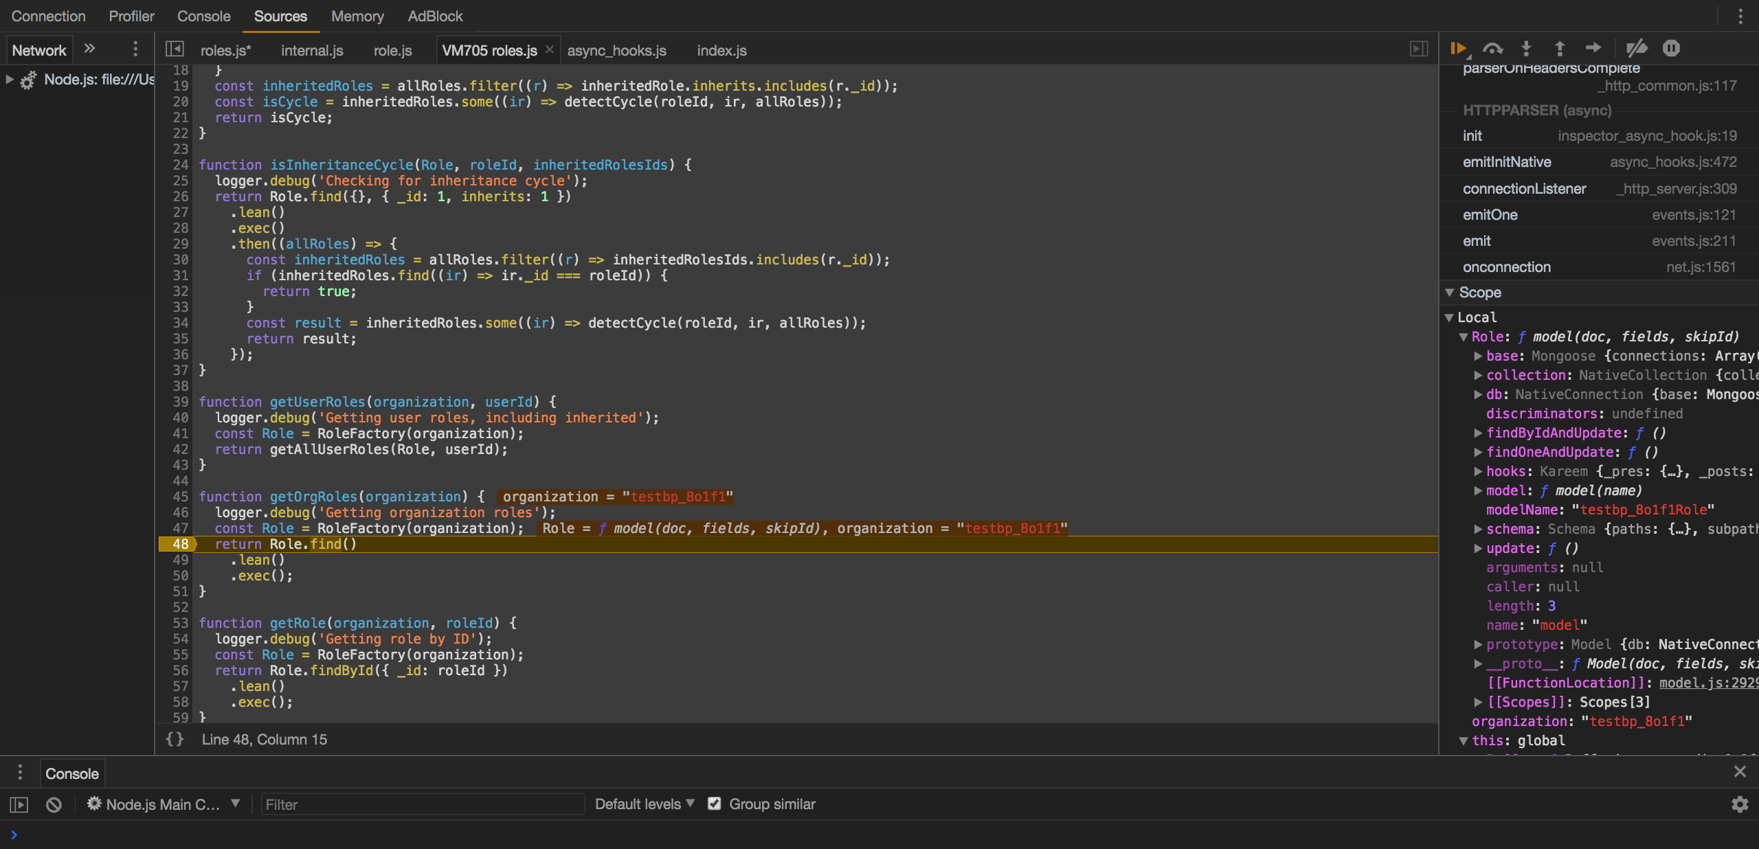Screen dimensions: 1759x849
Task: Open Node.js Main Context selector
Action: tap(164, 804)
